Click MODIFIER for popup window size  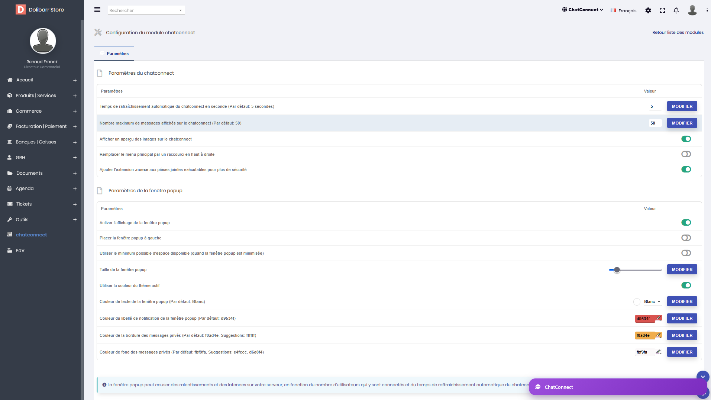click(682, 270)
